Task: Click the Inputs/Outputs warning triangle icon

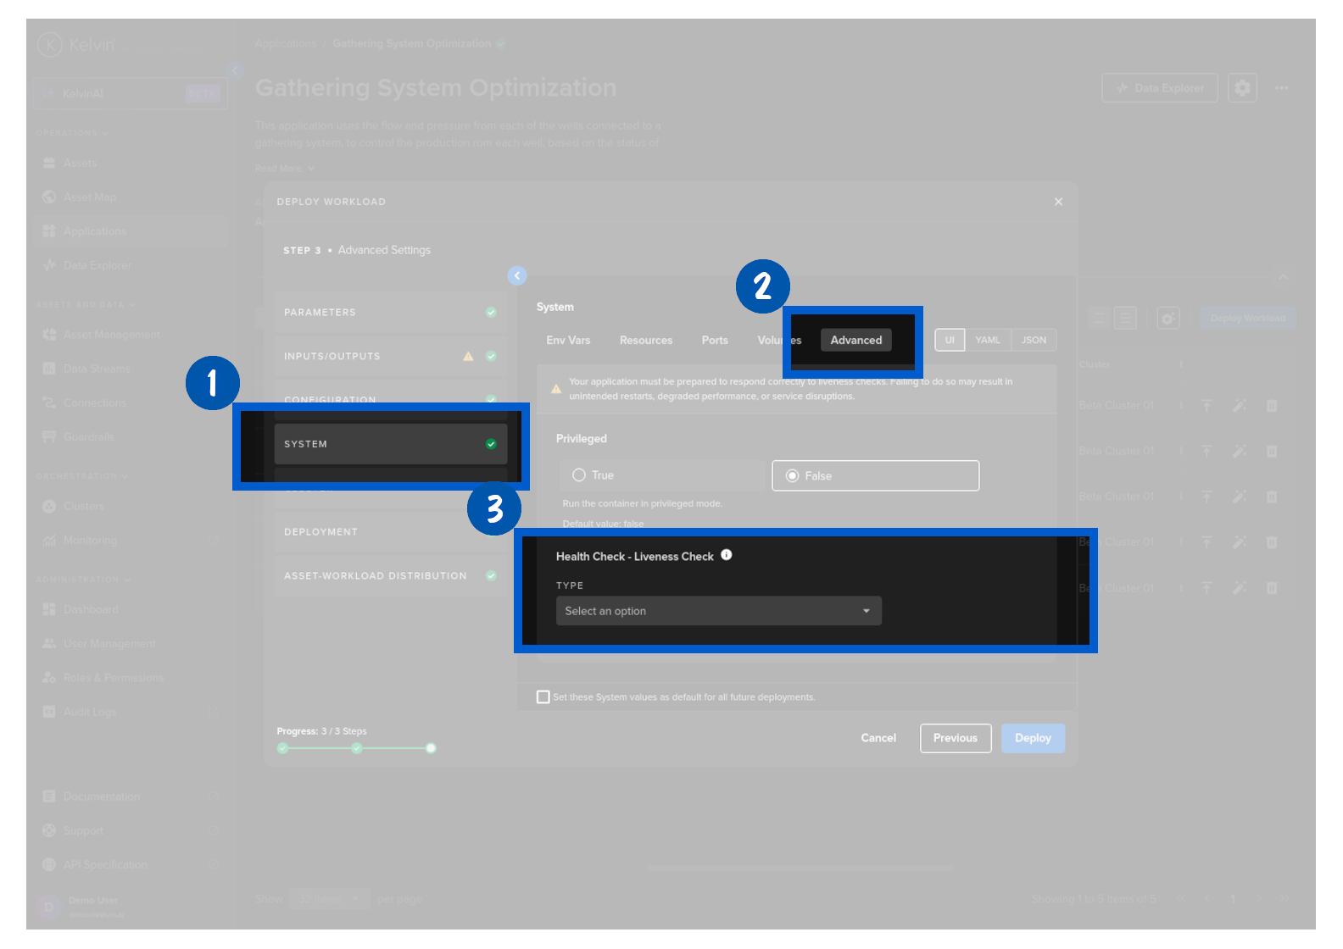Action: 468,357
